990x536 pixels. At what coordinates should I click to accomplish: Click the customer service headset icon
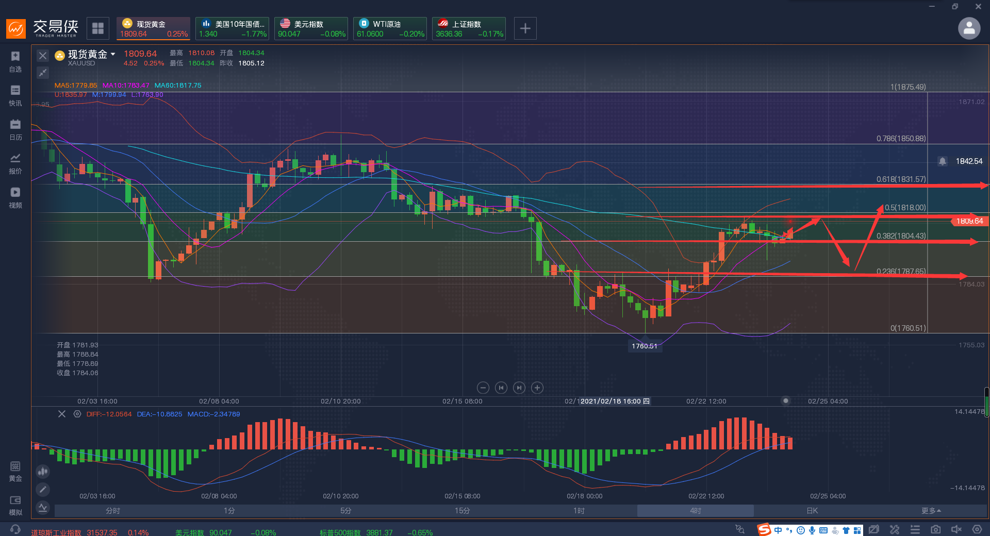point(15,530)
